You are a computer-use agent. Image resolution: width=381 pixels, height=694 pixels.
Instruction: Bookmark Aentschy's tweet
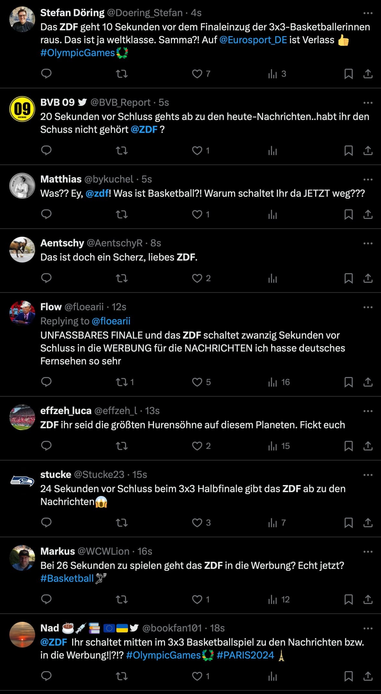348,278
